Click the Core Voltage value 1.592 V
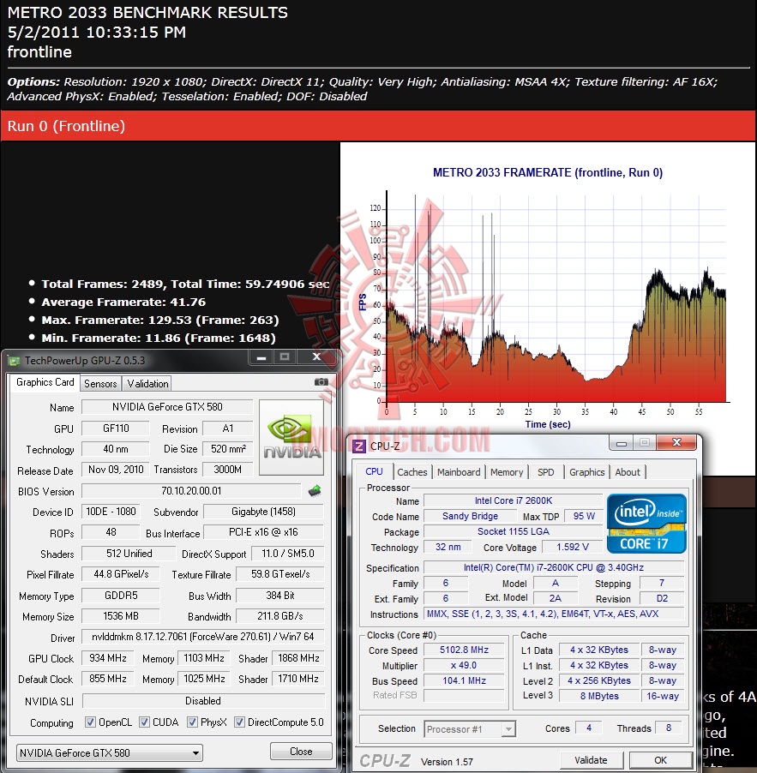The height and width of the screenshot is (773, 757). click(x=572, y=547)
